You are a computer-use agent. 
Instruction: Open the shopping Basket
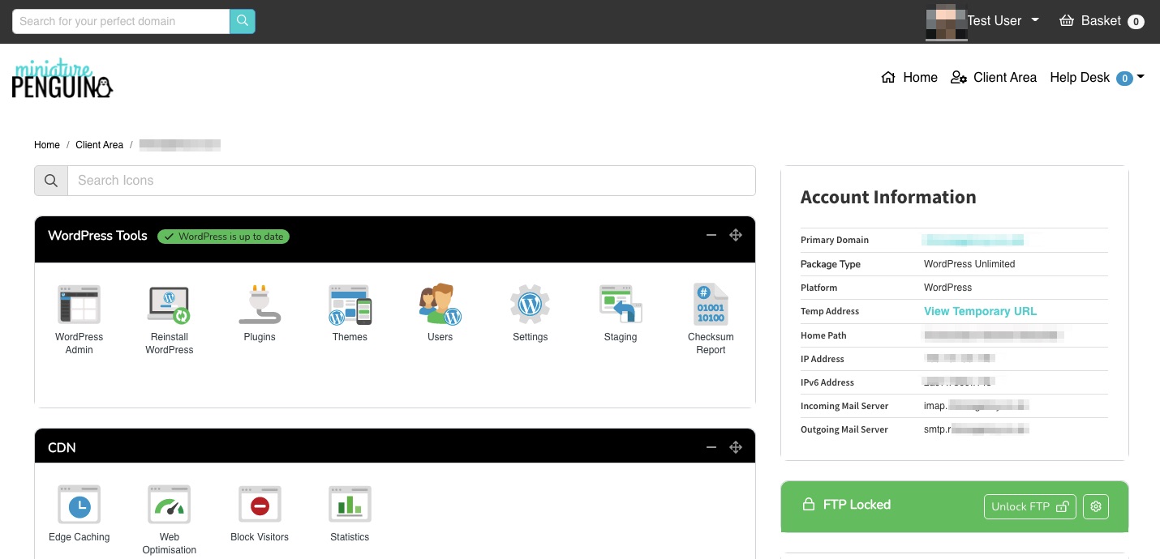[x=1102, y=21]
